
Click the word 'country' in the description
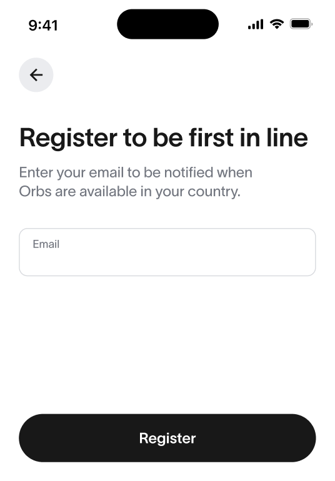coord(214,192)
